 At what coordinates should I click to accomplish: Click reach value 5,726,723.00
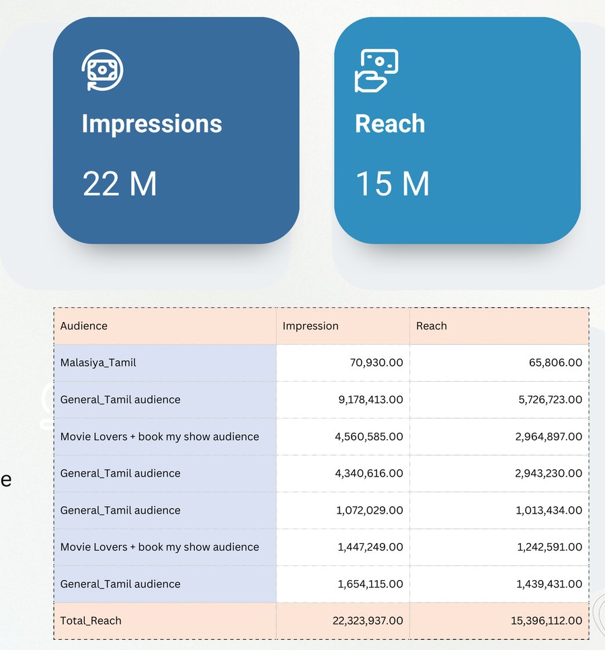pos(550,400)
